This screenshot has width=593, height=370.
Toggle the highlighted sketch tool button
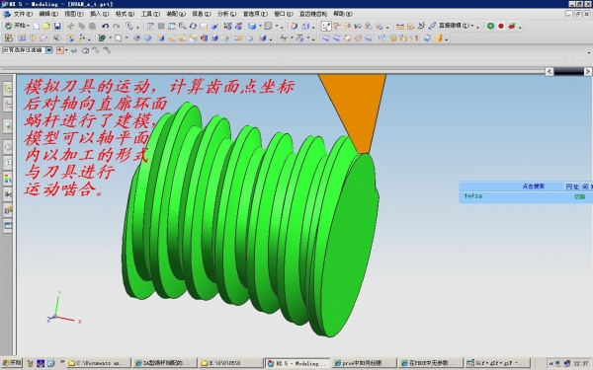click(x=326, y=26)
